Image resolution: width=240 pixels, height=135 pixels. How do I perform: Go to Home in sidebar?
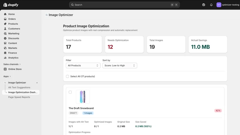point(11,14)
